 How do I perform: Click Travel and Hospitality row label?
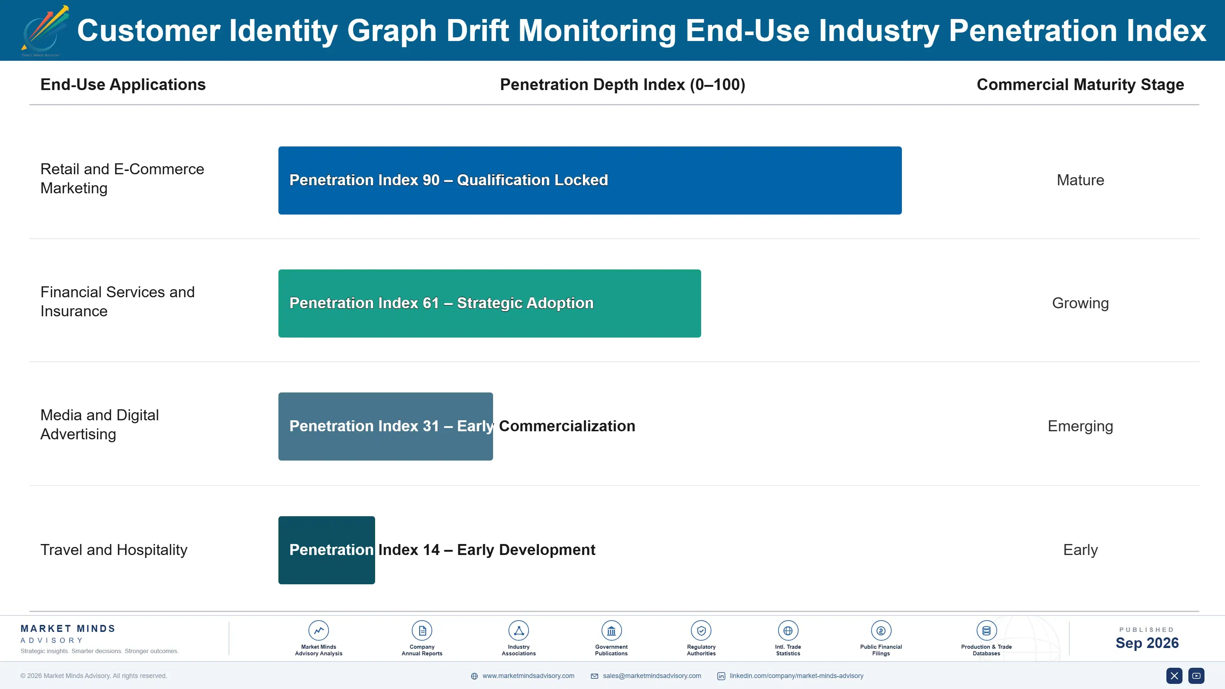pyautogui.click(x=114, y=550)
